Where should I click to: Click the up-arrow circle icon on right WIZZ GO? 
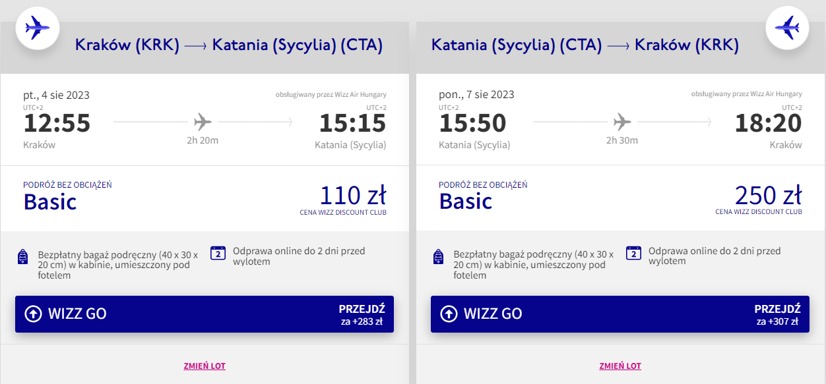click(449, 314)
